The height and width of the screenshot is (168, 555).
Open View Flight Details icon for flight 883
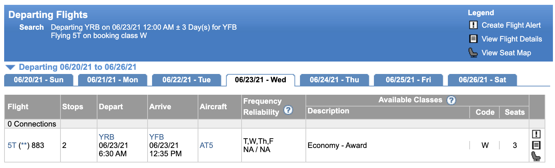(x=536, y=145)
